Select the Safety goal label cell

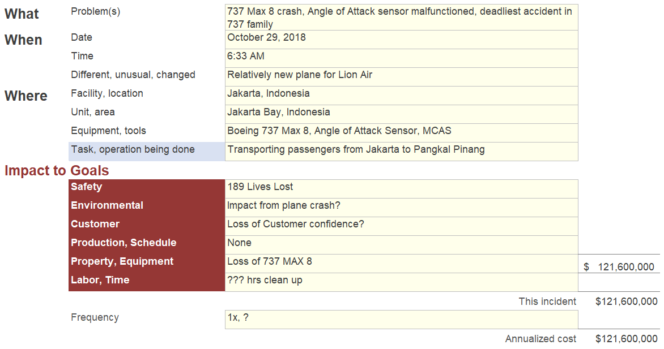pyautogui.click(x=146, y=187)
